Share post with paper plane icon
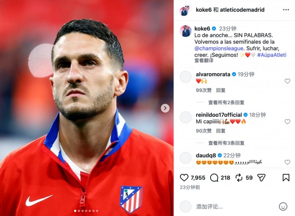This screenshot has height=216, width=295. (261, 177)
